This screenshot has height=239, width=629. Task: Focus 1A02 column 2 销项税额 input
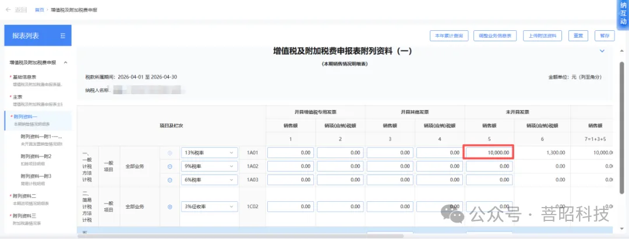click(340, 166)
